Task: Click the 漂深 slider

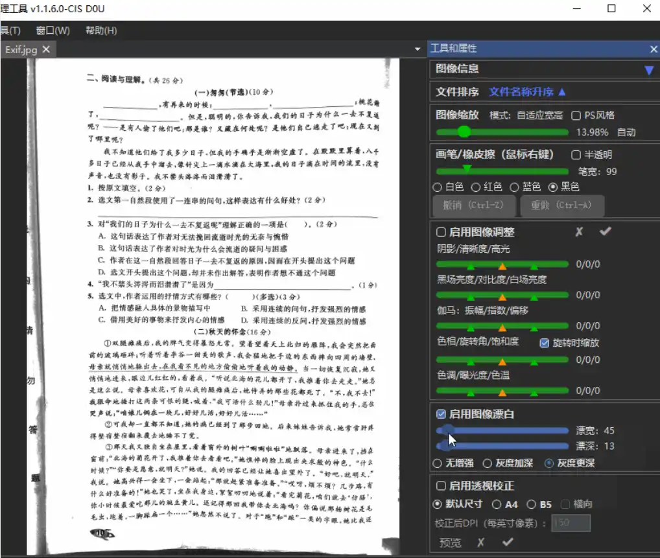Action: (x=502, y=446)
